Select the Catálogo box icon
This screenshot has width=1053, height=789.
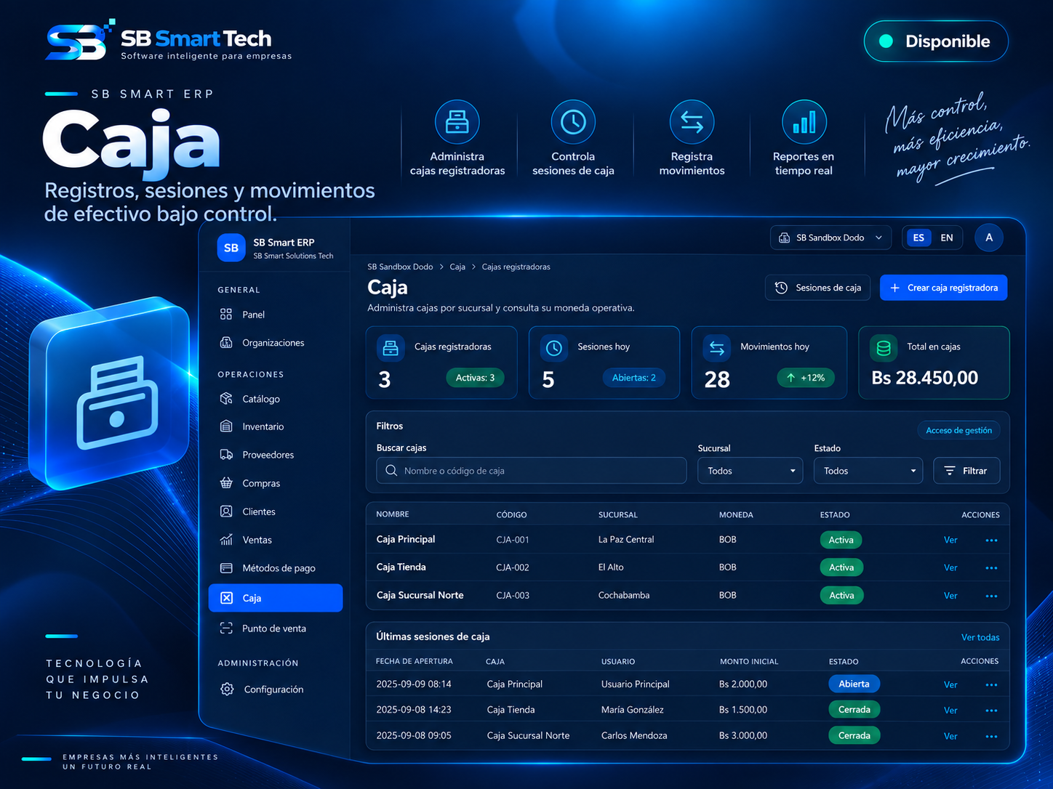(x=226, y=399)
